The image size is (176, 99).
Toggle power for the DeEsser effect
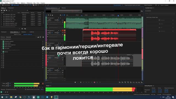(3, 52)
